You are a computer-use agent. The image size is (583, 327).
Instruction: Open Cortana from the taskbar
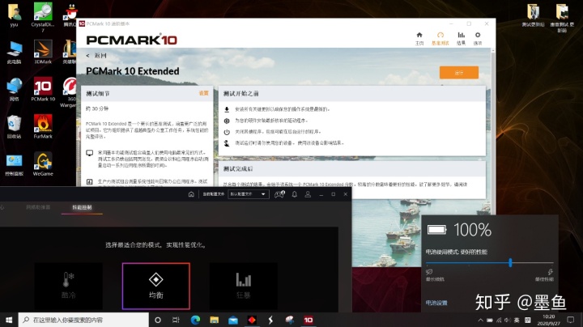click(158, 320)
